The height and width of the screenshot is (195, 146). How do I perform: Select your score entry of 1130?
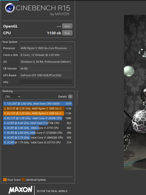tap(38, 113)
